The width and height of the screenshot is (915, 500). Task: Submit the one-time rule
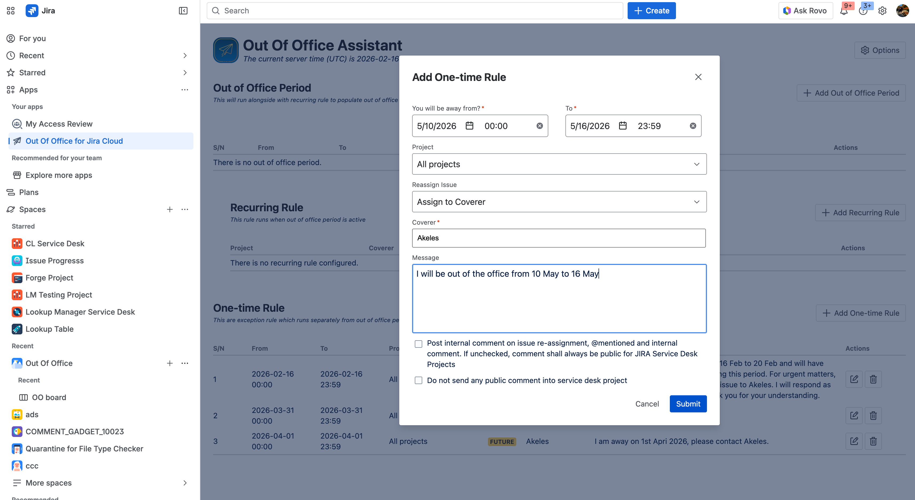tap(688, 404)
